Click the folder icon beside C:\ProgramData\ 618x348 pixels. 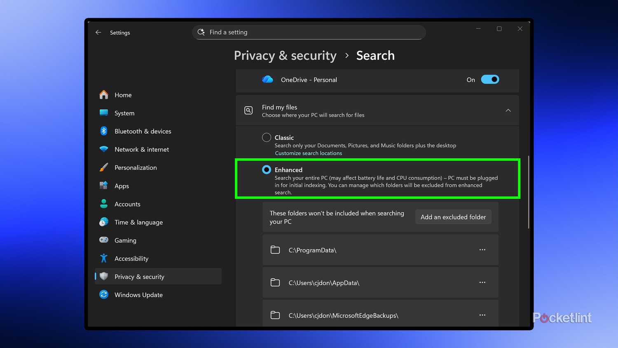[275, 249]
